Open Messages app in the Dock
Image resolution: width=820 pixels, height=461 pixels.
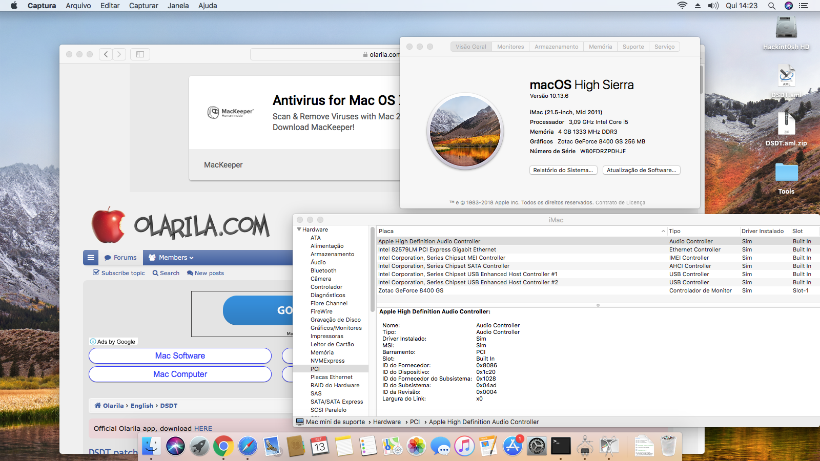[x=441, y=446]
